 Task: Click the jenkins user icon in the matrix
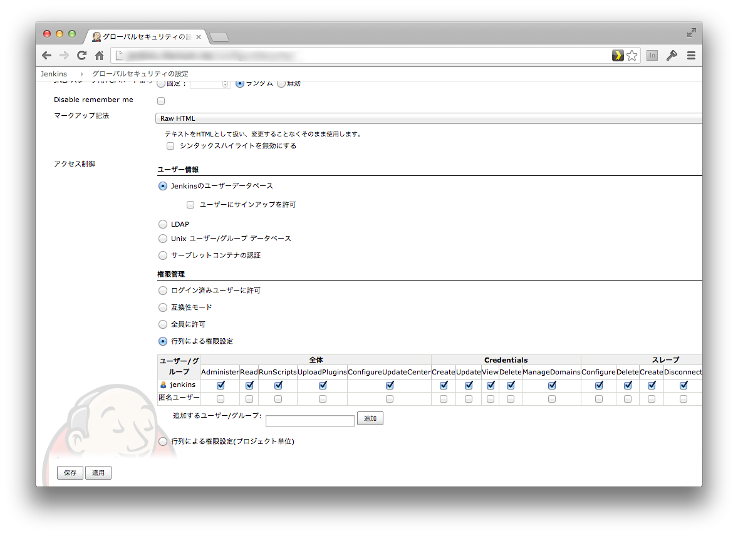164,385
